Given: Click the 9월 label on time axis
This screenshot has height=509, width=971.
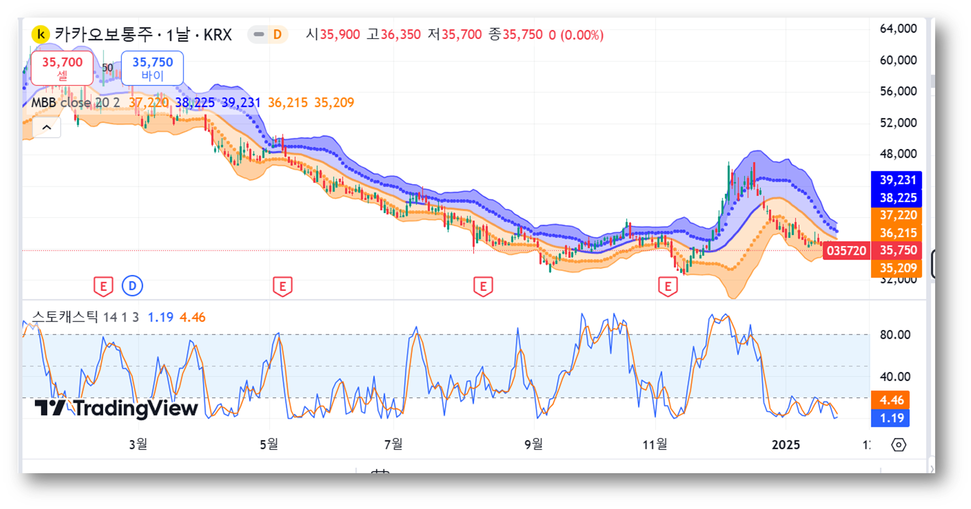Looking at the screenshot, I should pos(533,444).
